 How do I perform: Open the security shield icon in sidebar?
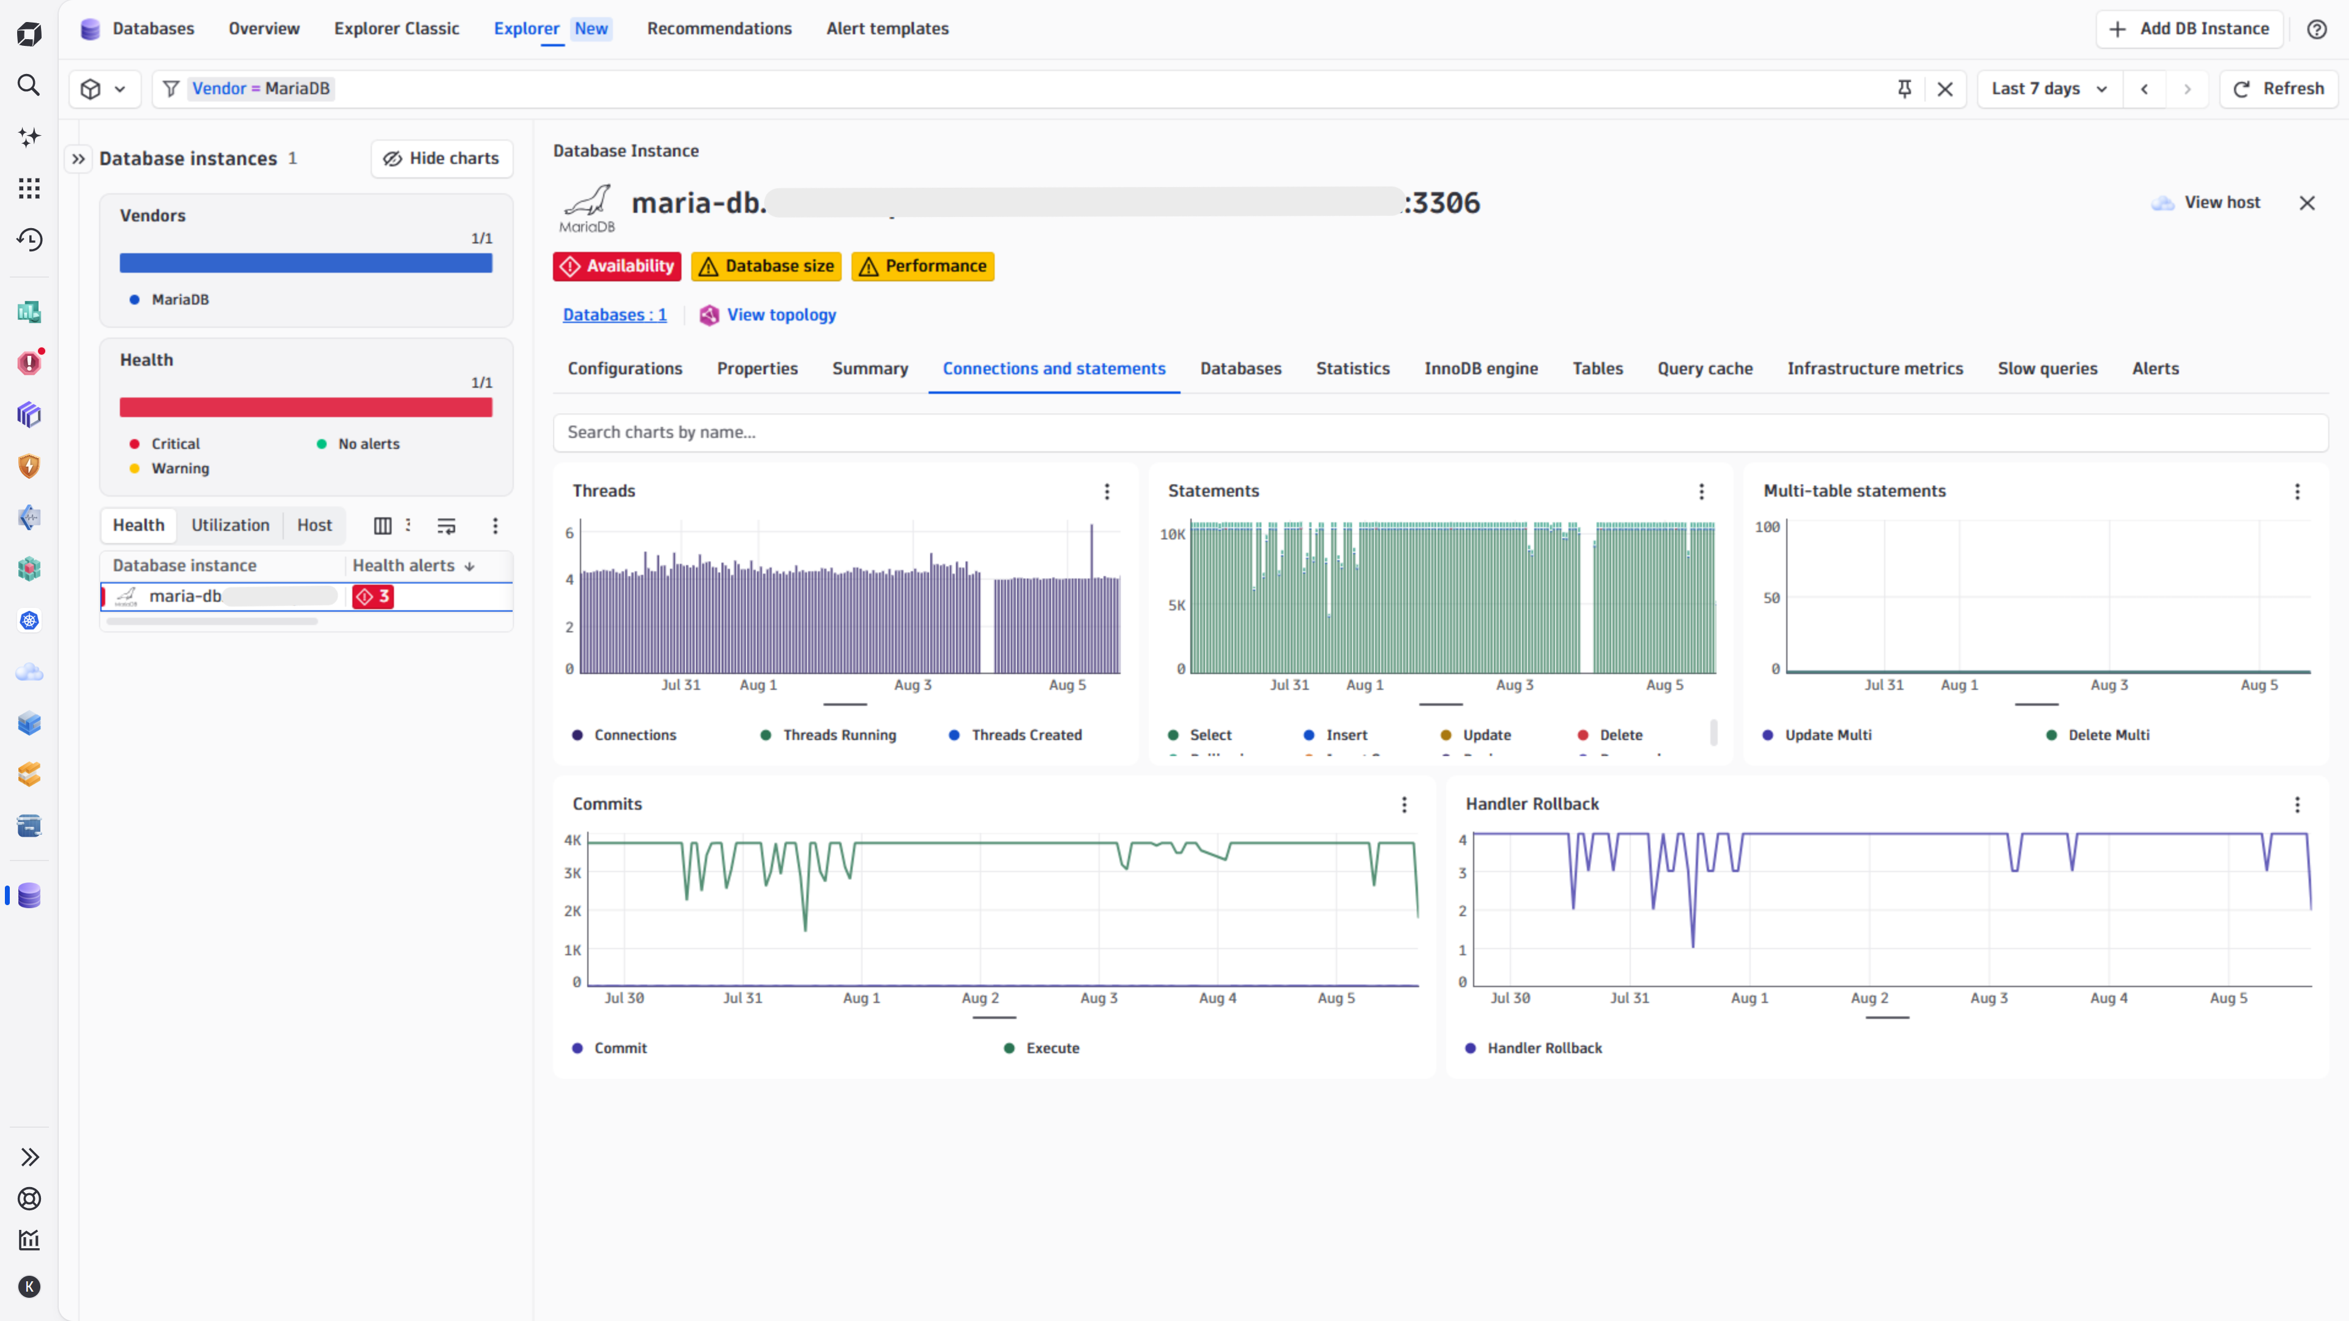pos(29,466)
